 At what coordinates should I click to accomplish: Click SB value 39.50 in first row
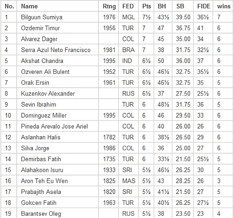(183, 17)
